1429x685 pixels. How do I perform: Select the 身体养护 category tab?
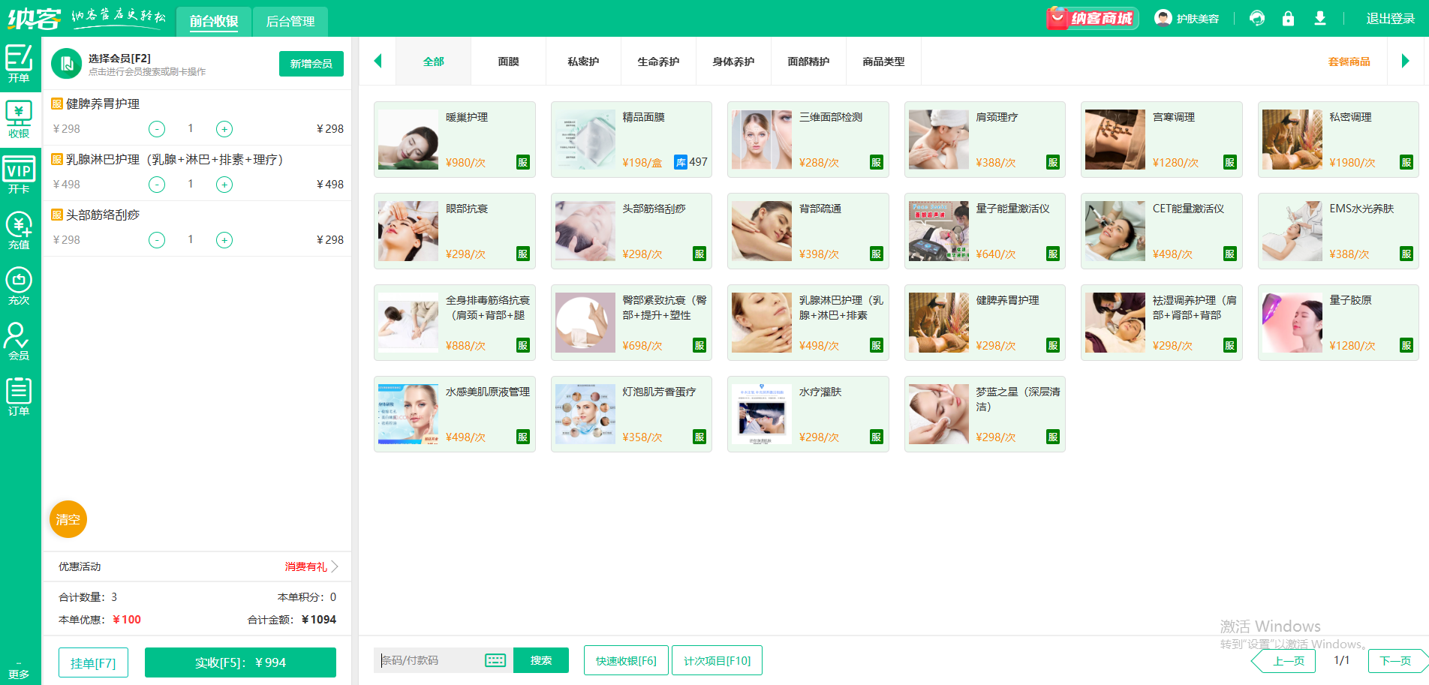pos(734,62)
